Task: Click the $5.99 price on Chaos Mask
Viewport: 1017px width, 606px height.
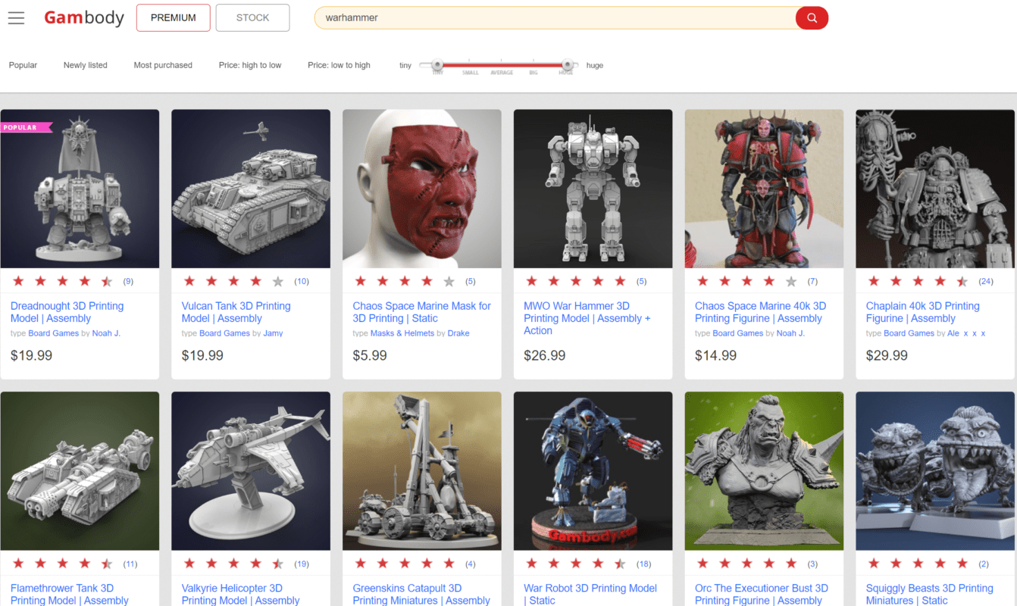Action: [370, 355]
